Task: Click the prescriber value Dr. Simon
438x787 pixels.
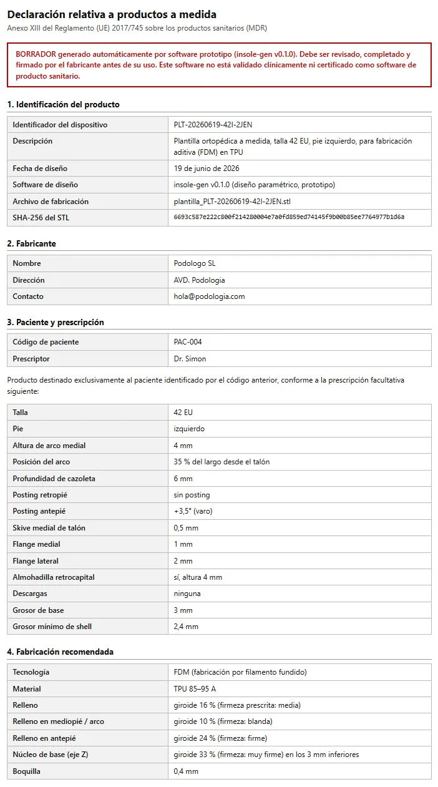Action: (x=190, y=359)
